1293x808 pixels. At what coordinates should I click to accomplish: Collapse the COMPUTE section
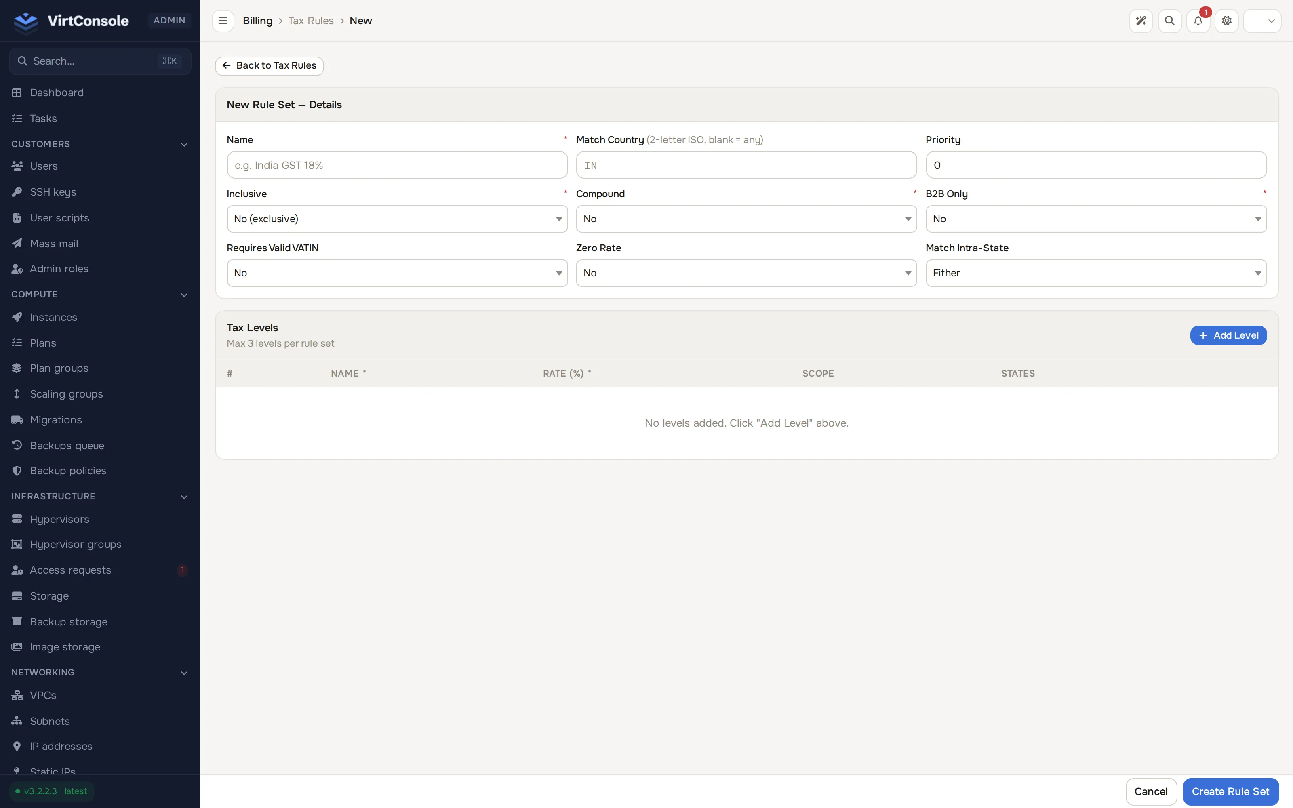point(184,295)
